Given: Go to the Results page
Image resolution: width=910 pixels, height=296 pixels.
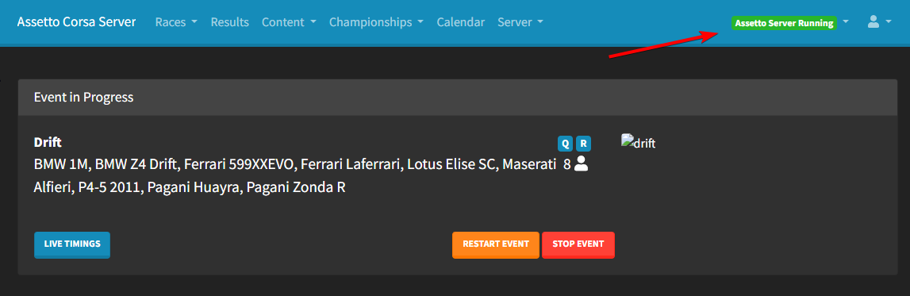Looking at the screenshot, I should (230, 22).
